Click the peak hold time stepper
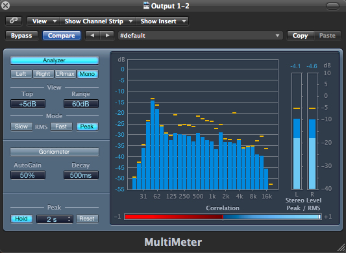Screen dimensions: 346x253 [69, 219]
